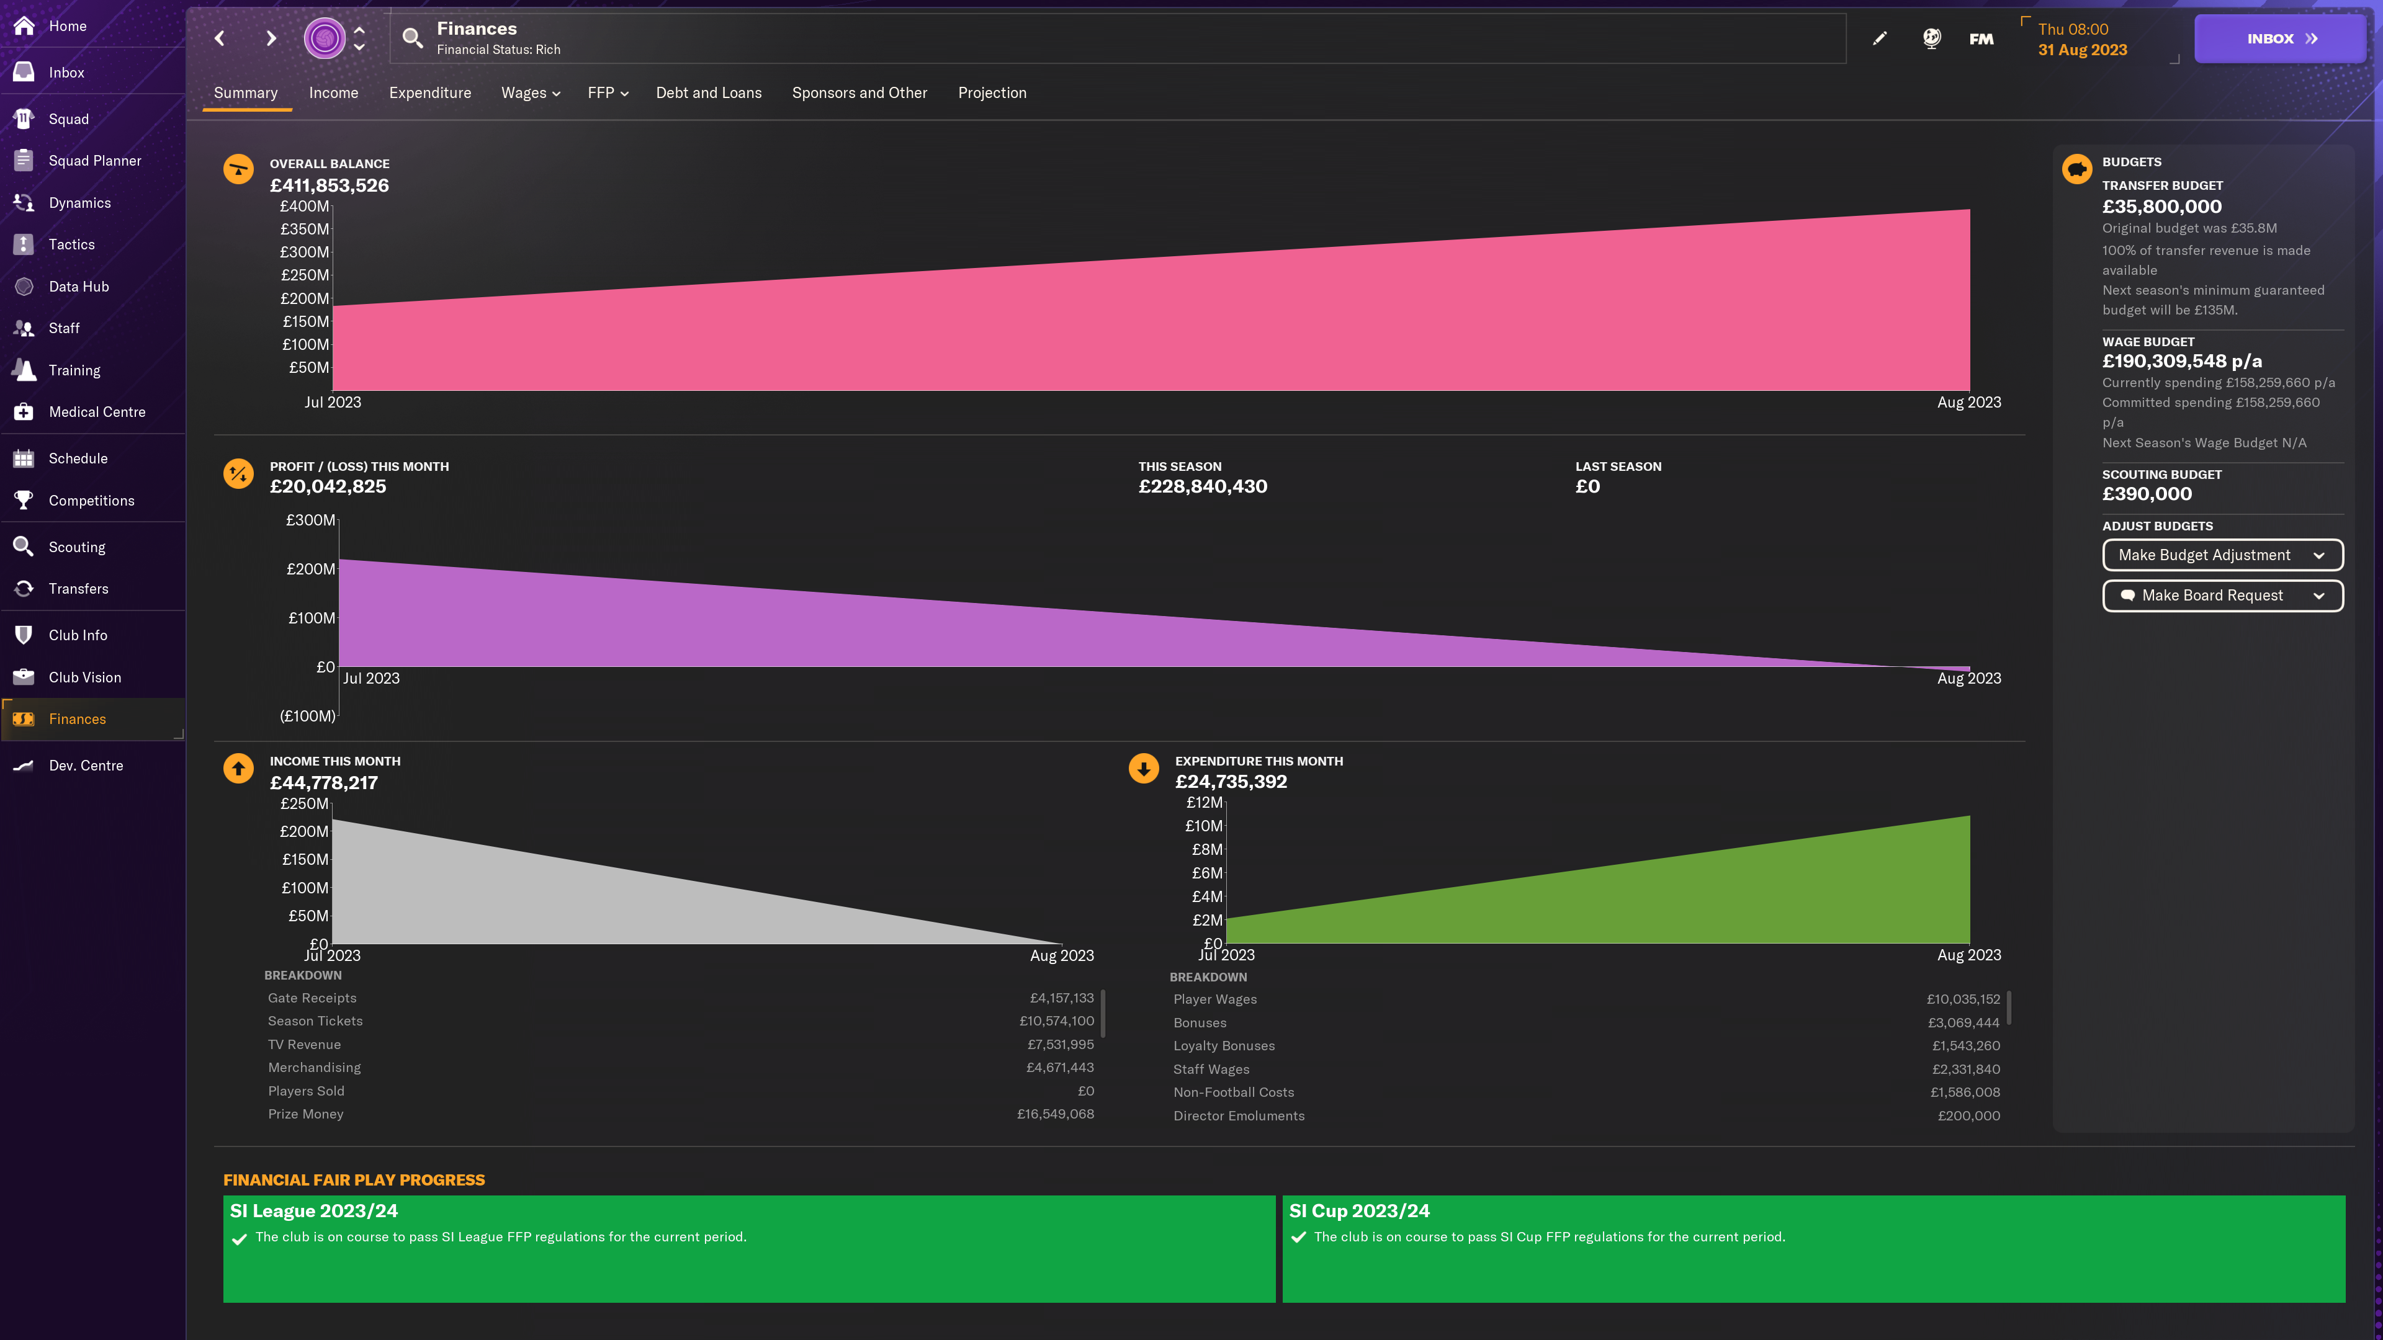Screen dimensions: 2383x1340
Task: Click the SI League 2023/24 FFP panel
Action: [x=748, y=1248]
